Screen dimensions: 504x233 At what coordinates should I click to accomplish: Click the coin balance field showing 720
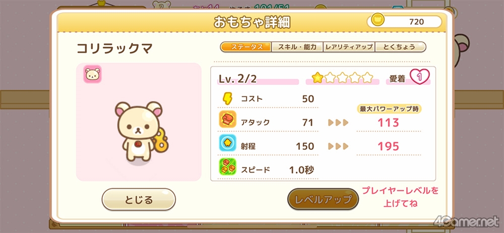[404, 22]
